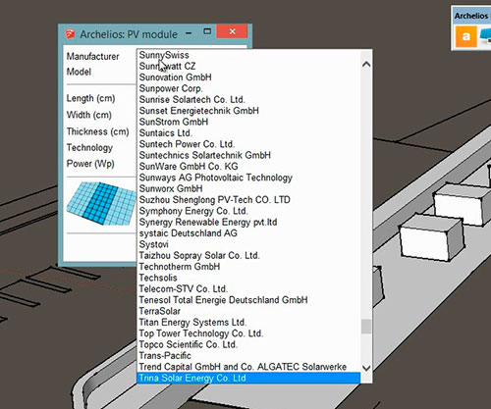Click the blue solar panel Archelios toolbar icon
The height and width of the screenshot is (409, 491).
485,36
